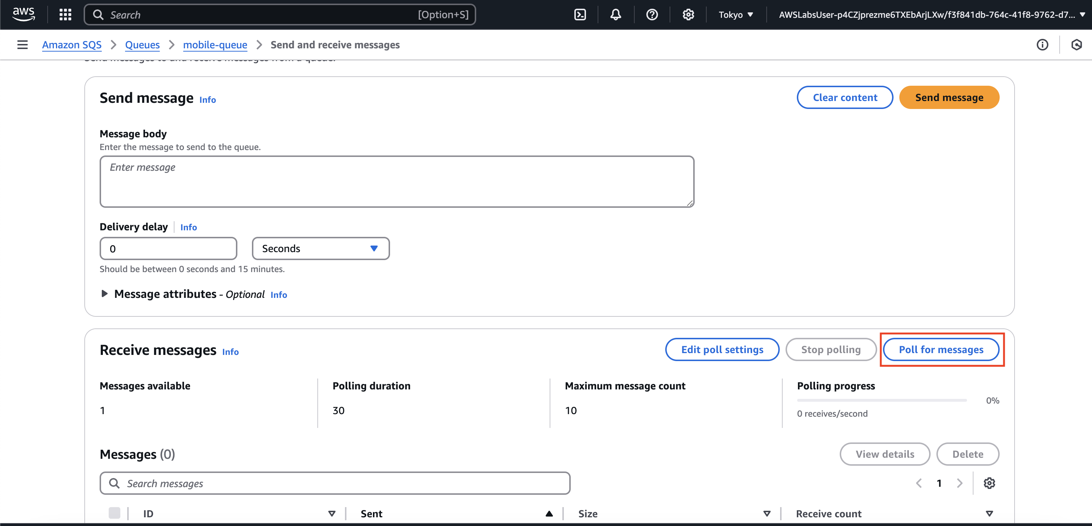Open the hamburger side navigation menu
This screenshot has width=1092, height=526.
pos(23,44)
